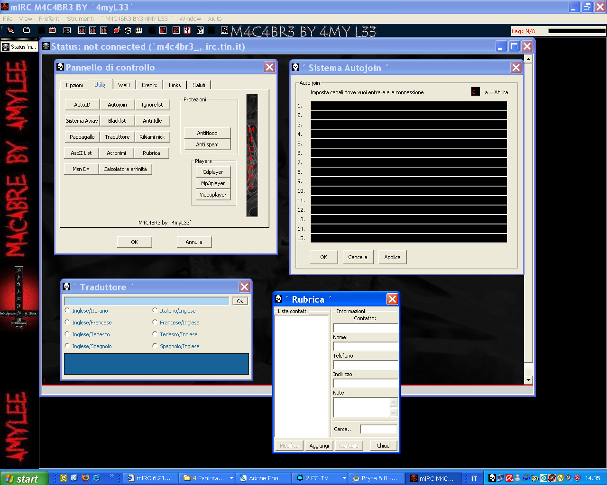The width and height of the screenshot is (607, 485).
Task: Show hidden quick launch items chevron
Action: [x=112, y=476]
